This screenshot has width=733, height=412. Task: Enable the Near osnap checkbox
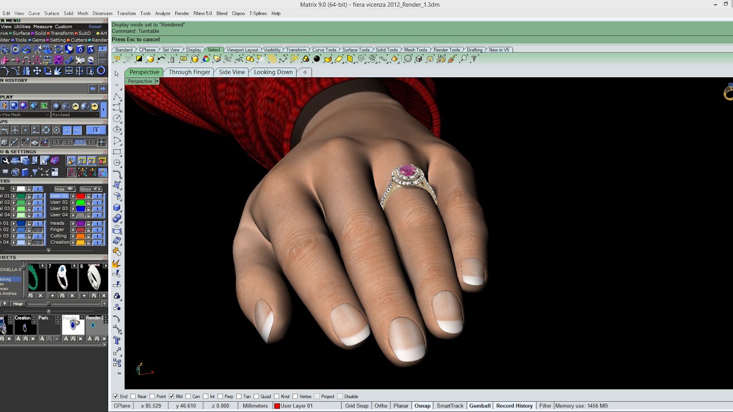133,397
